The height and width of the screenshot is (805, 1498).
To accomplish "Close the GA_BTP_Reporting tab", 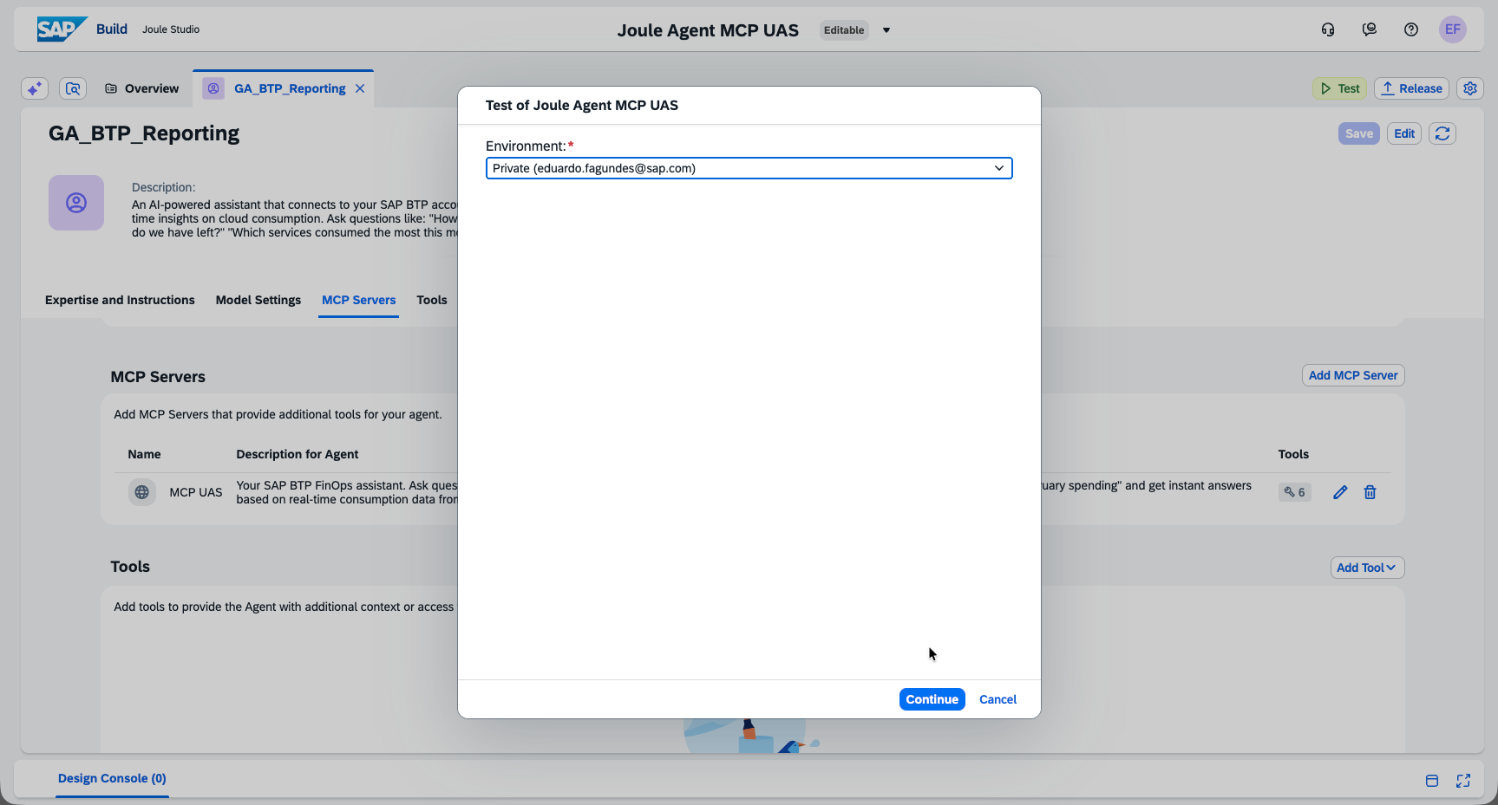I will (x=360, y=88).
